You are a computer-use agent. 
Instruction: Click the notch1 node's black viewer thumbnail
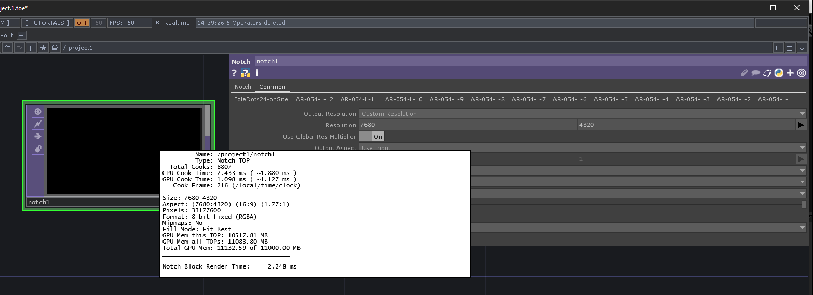tap(124, 151)
